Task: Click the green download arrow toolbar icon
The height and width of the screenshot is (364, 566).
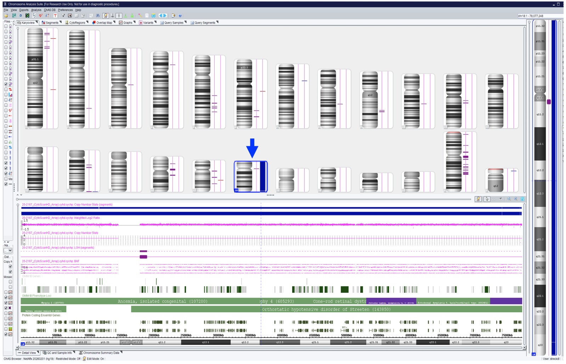Action: point(125,16)
